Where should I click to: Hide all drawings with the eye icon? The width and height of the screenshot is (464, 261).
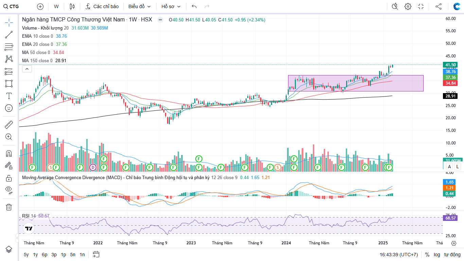click(x=9, y=190)
